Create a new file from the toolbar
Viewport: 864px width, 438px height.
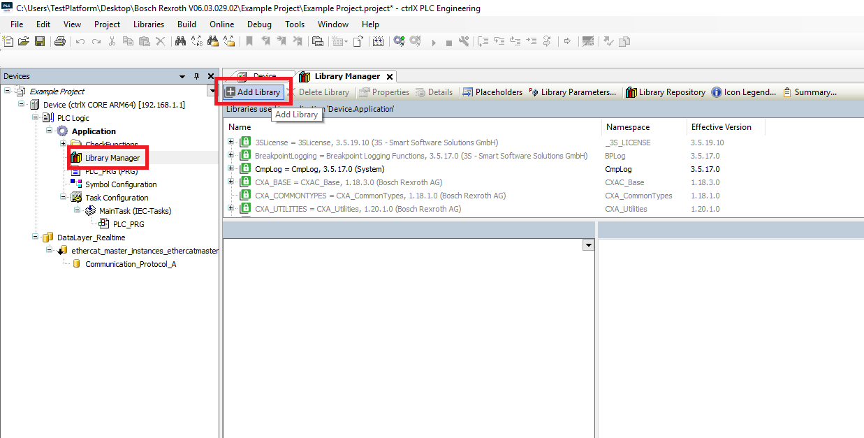click(x=8, y=41)
